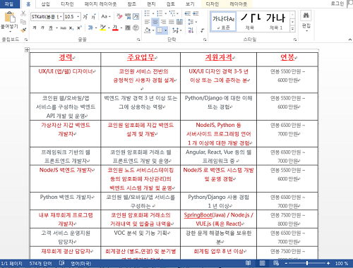
Task: Click the shrink font size icon
Action: [93, 16]
